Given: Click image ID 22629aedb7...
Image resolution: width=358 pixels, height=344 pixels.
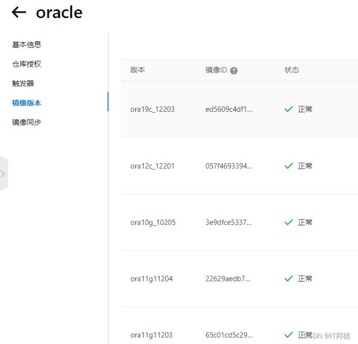Looking at the screenshot, I should (x=227, y=279).
